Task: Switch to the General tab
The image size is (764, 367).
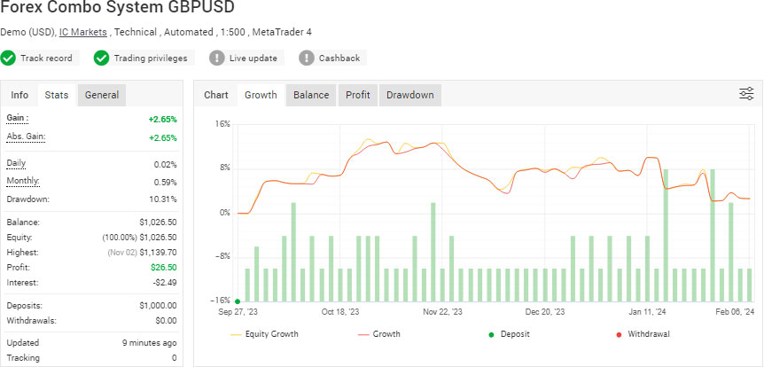Action: pyautogui.click(x=102, y=95)
